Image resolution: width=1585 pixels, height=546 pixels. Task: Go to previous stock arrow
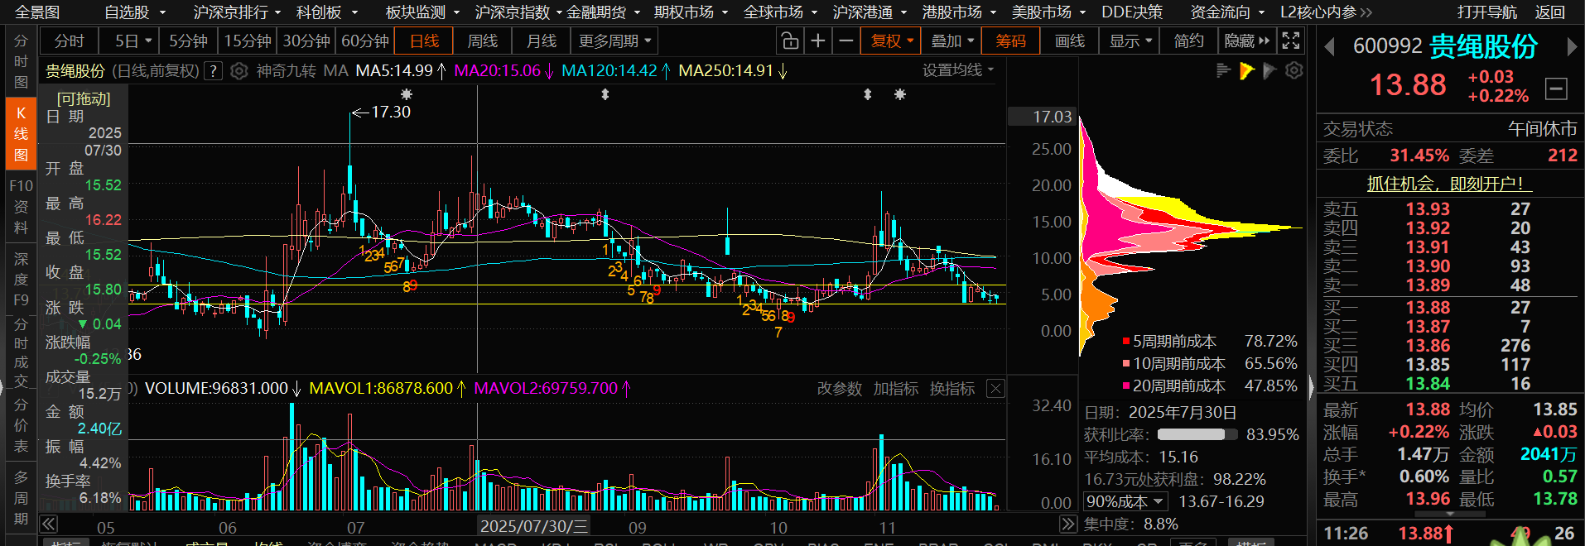pos(1329,47)
